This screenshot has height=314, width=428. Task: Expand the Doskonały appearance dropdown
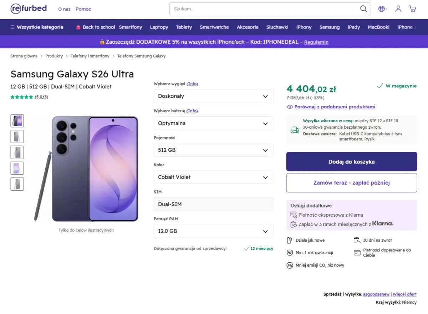tap(213, 96)
